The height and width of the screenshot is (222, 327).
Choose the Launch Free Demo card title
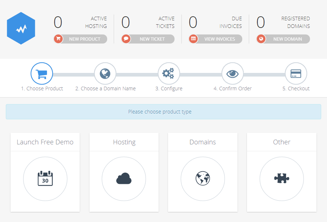45,142
